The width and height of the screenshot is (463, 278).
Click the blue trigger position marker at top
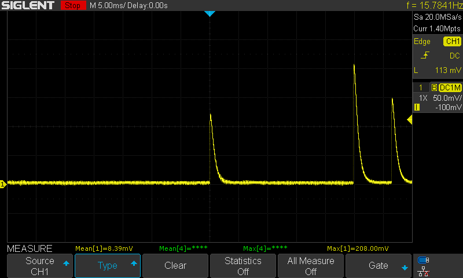click(x=210, y=13)
